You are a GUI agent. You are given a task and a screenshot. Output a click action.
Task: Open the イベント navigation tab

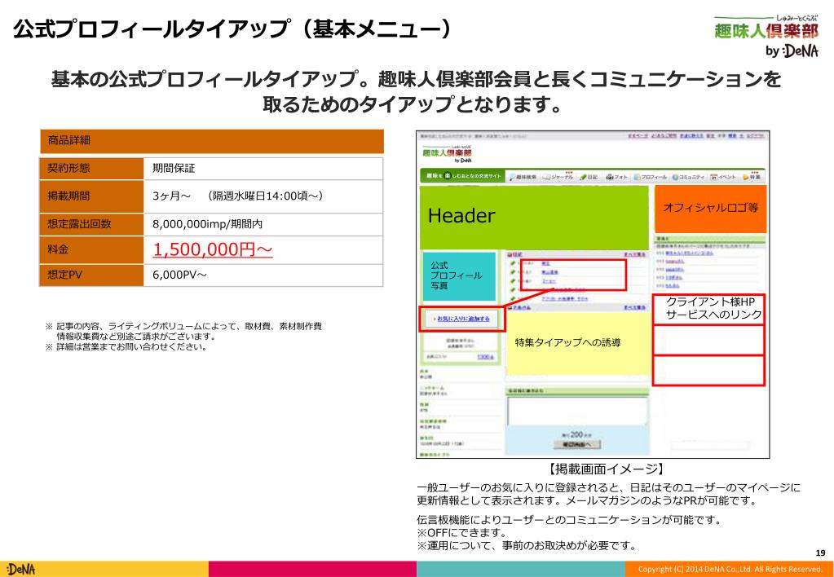point(724,177)
